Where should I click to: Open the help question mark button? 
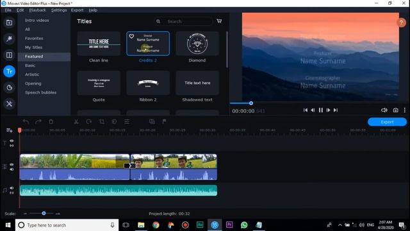tap(401, 23)
